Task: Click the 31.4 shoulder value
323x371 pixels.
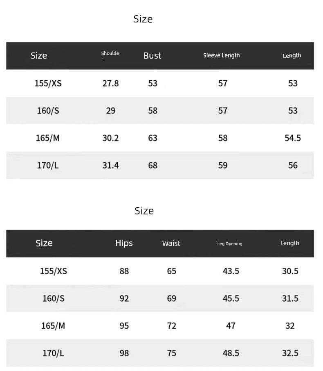Action: 110,166
